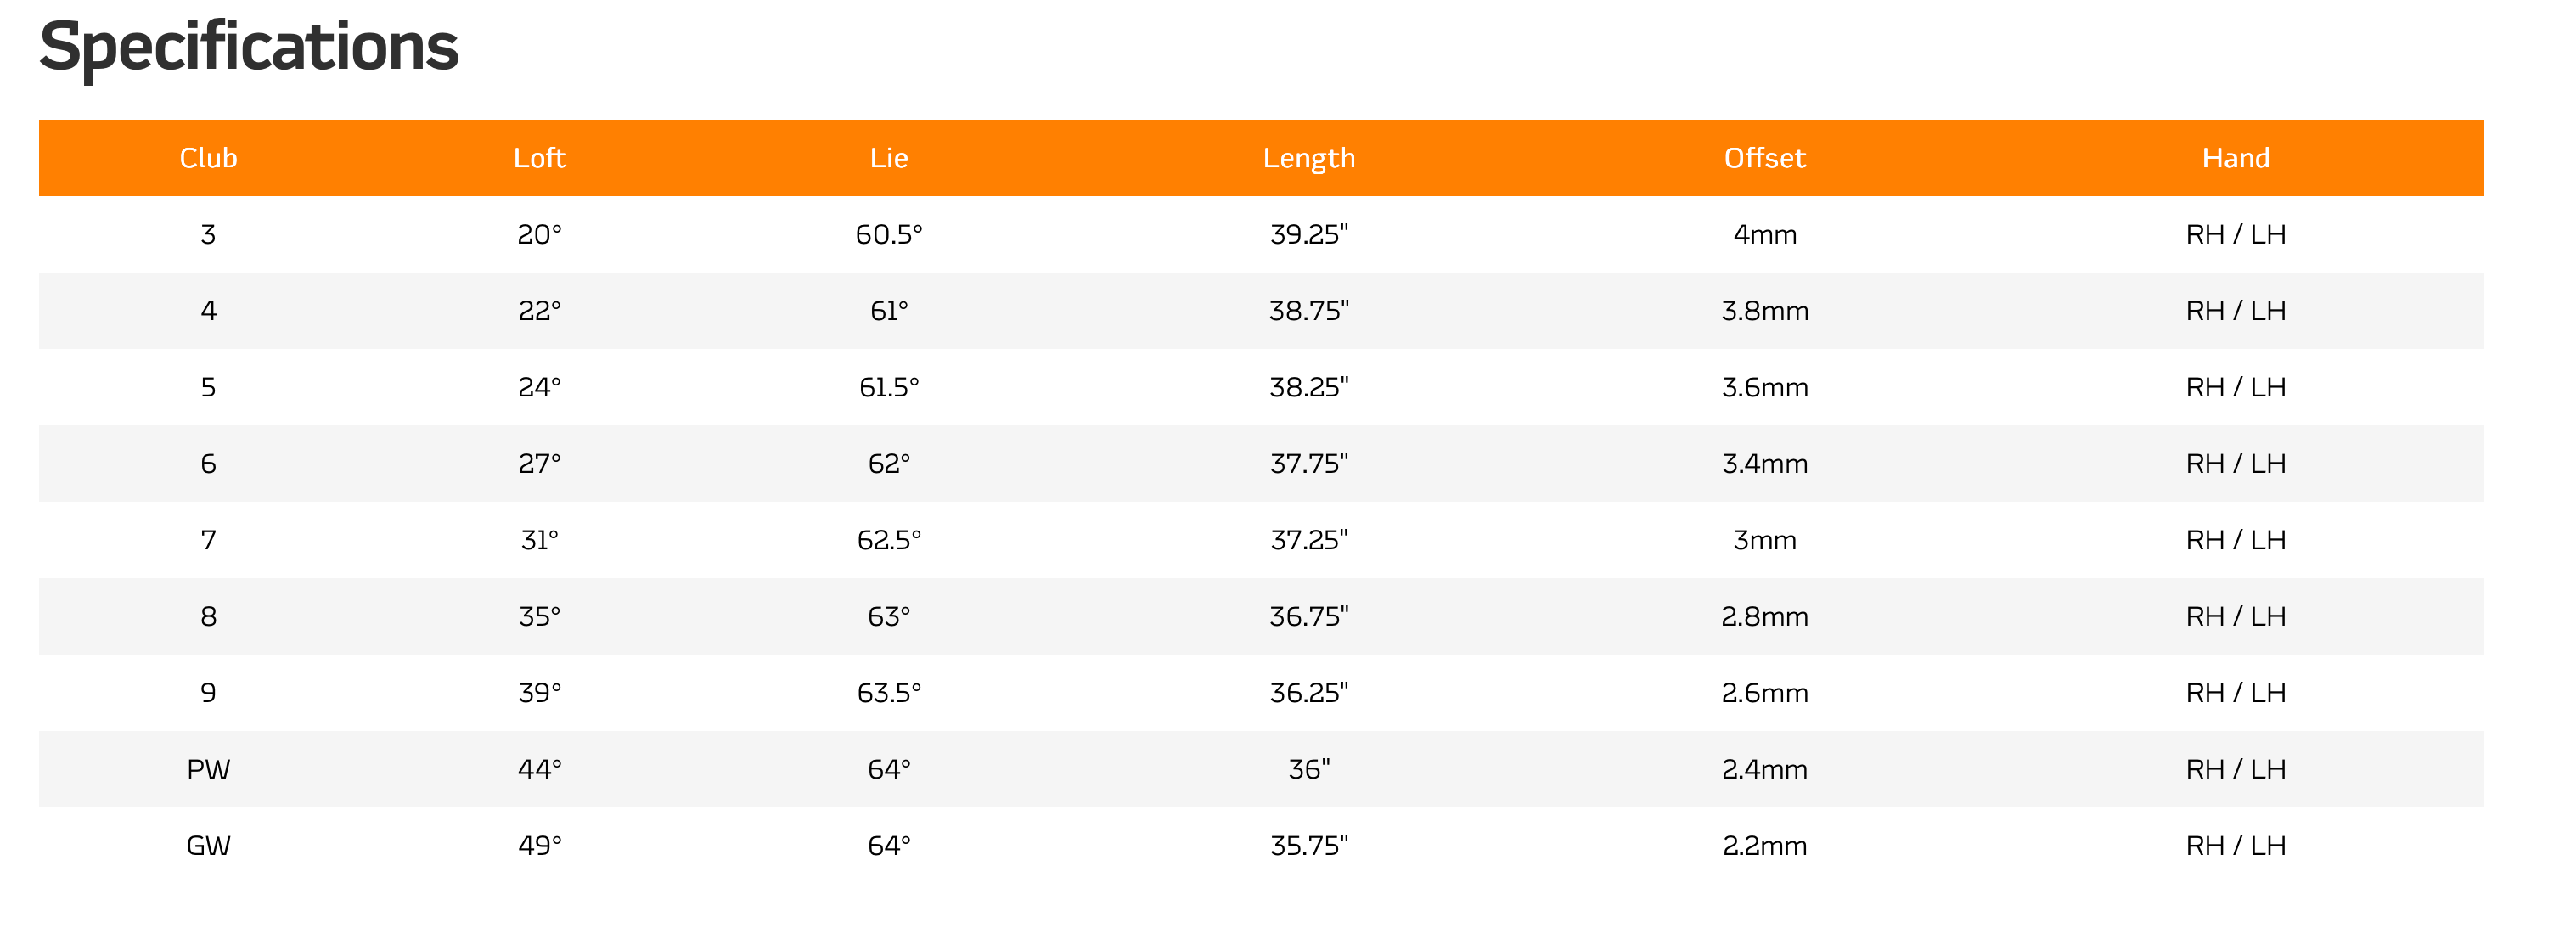Select the PW club cell
2576x939 pixels.
pos(208,769)
